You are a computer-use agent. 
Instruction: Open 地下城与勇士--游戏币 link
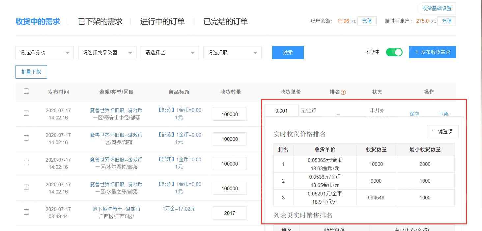(116, 209)
